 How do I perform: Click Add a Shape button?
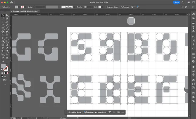(75, 112)
